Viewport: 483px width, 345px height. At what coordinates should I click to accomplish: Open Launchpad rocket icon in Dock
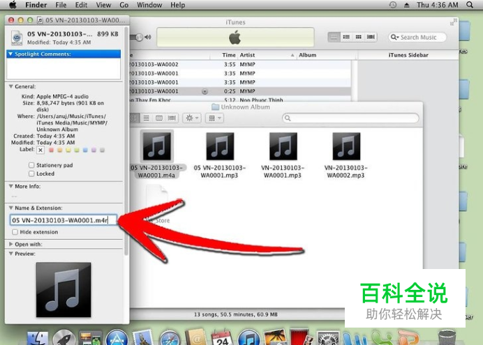64,337
